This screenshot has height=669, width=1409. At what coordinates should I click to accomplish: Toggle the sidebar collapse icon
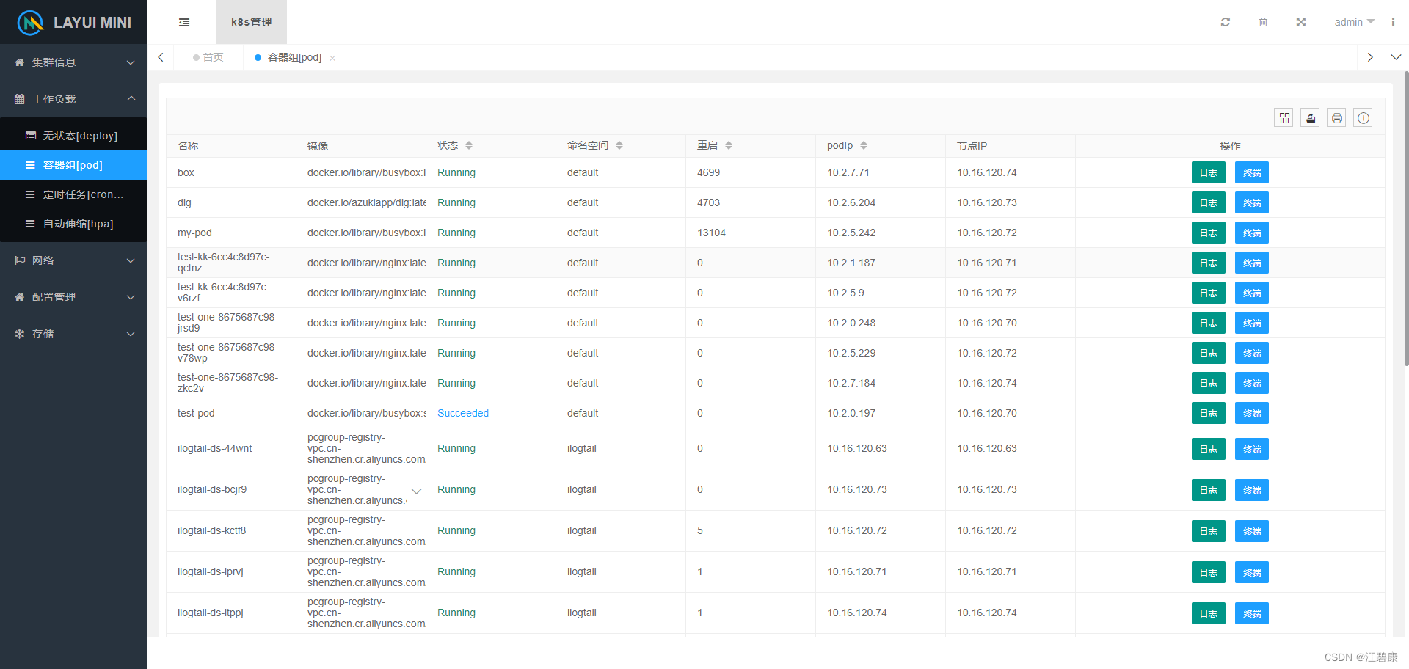pyautogui.click(x=184, y=22)
